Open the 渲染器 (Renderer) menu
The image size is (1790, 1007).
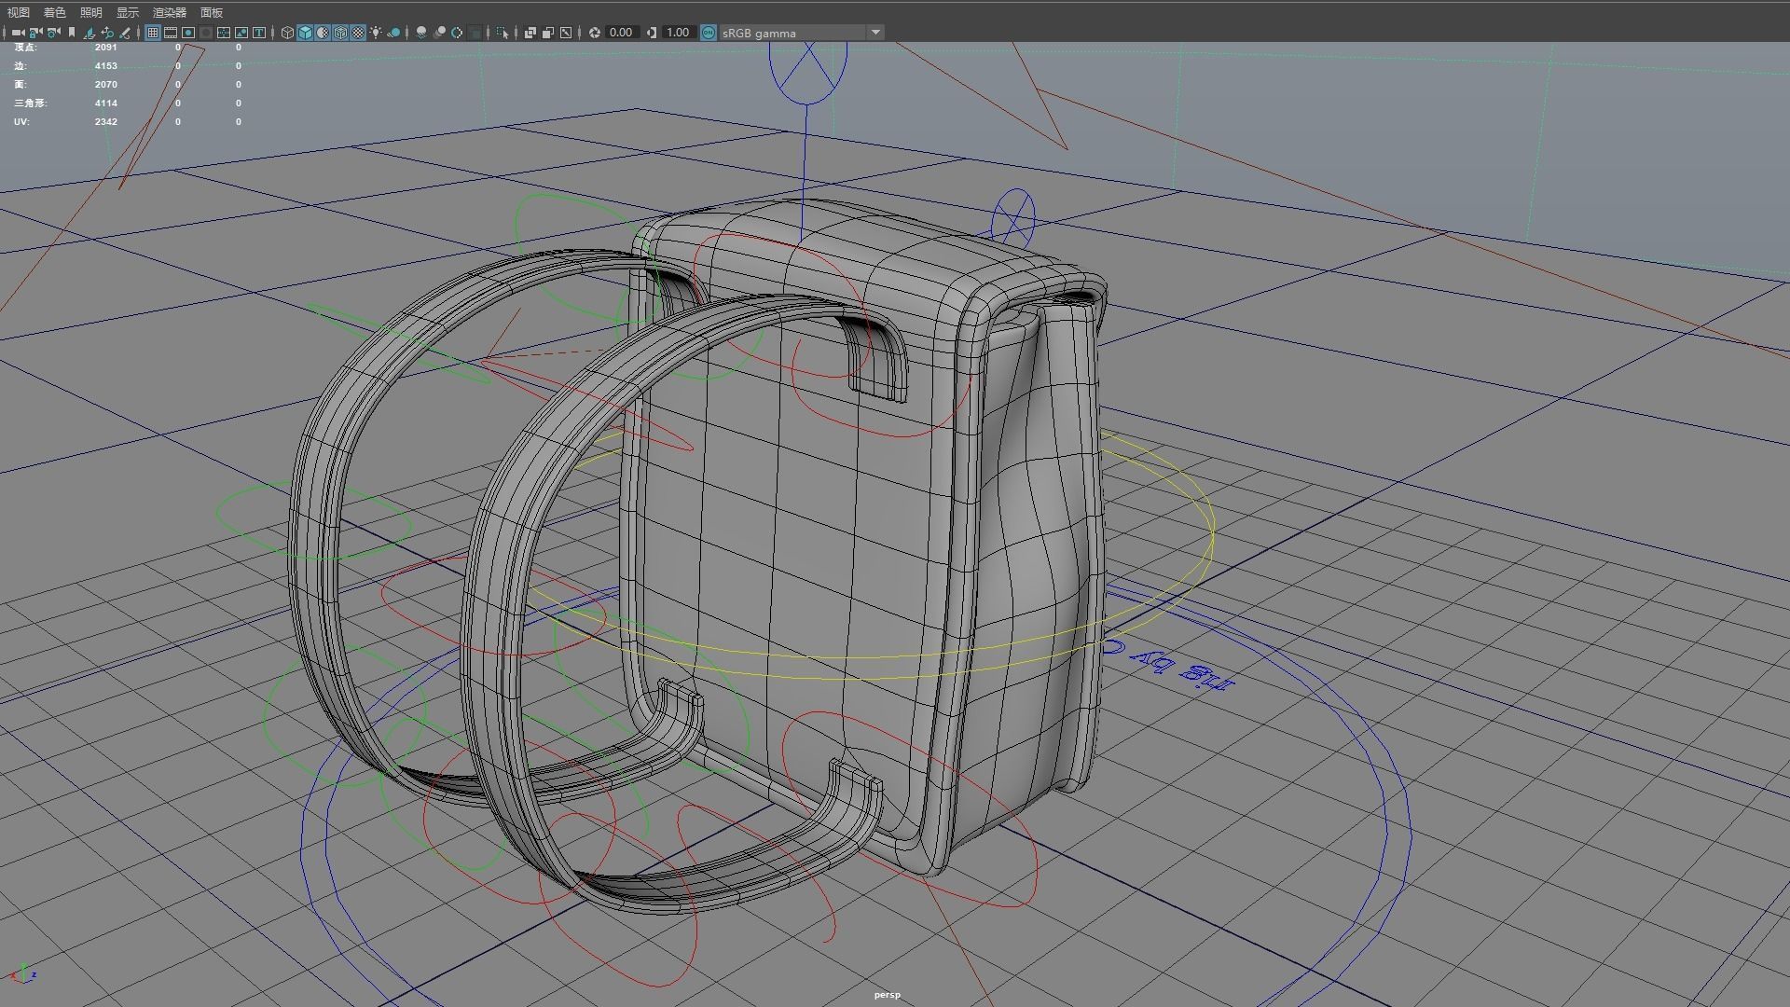tap(170, 12)
